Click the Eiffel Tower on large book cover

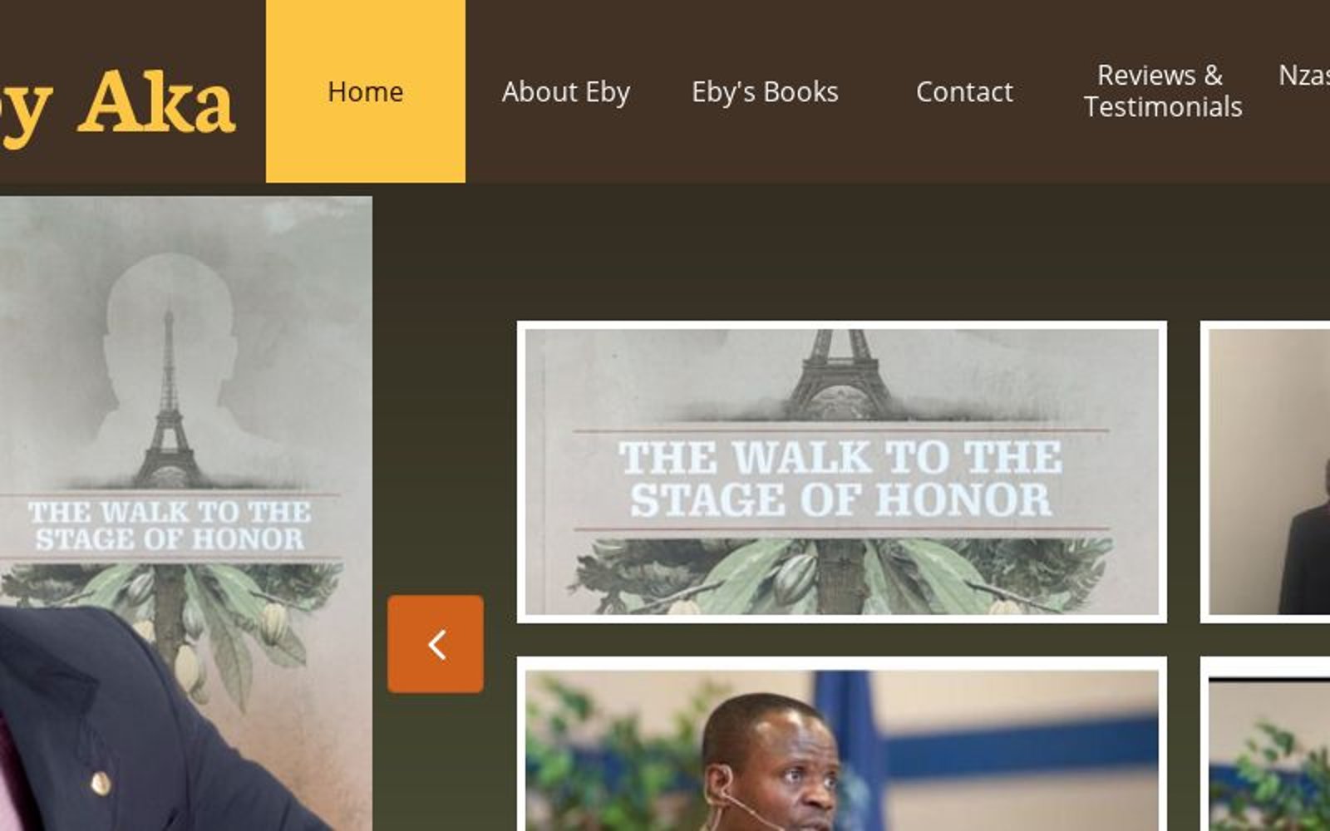click(169, 397)
